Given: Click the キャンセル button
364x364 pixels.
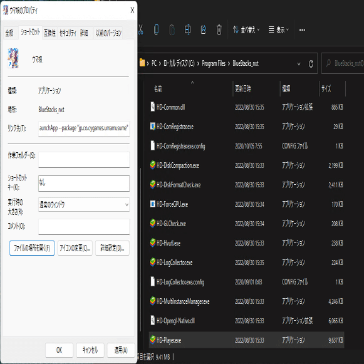Looking at the screenshot, I should pos(90,350).
